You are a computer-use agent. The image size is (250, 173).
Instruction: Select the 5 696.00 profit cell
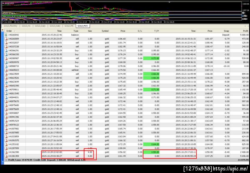(x=245, y=156)
